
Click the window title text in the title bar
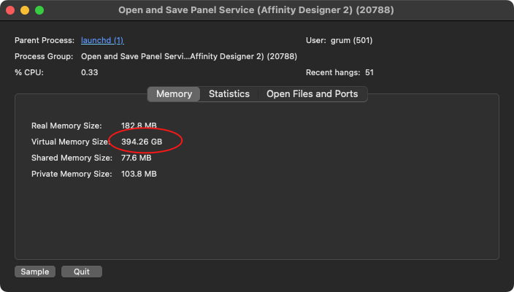click(x=256, y=10)
